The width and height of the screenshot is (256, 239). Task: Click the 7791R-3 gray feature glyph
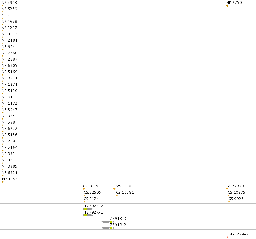108,222
